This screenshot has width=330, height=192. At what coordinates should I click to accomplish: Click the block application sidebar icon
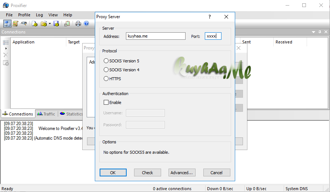[x=6, y=63]
